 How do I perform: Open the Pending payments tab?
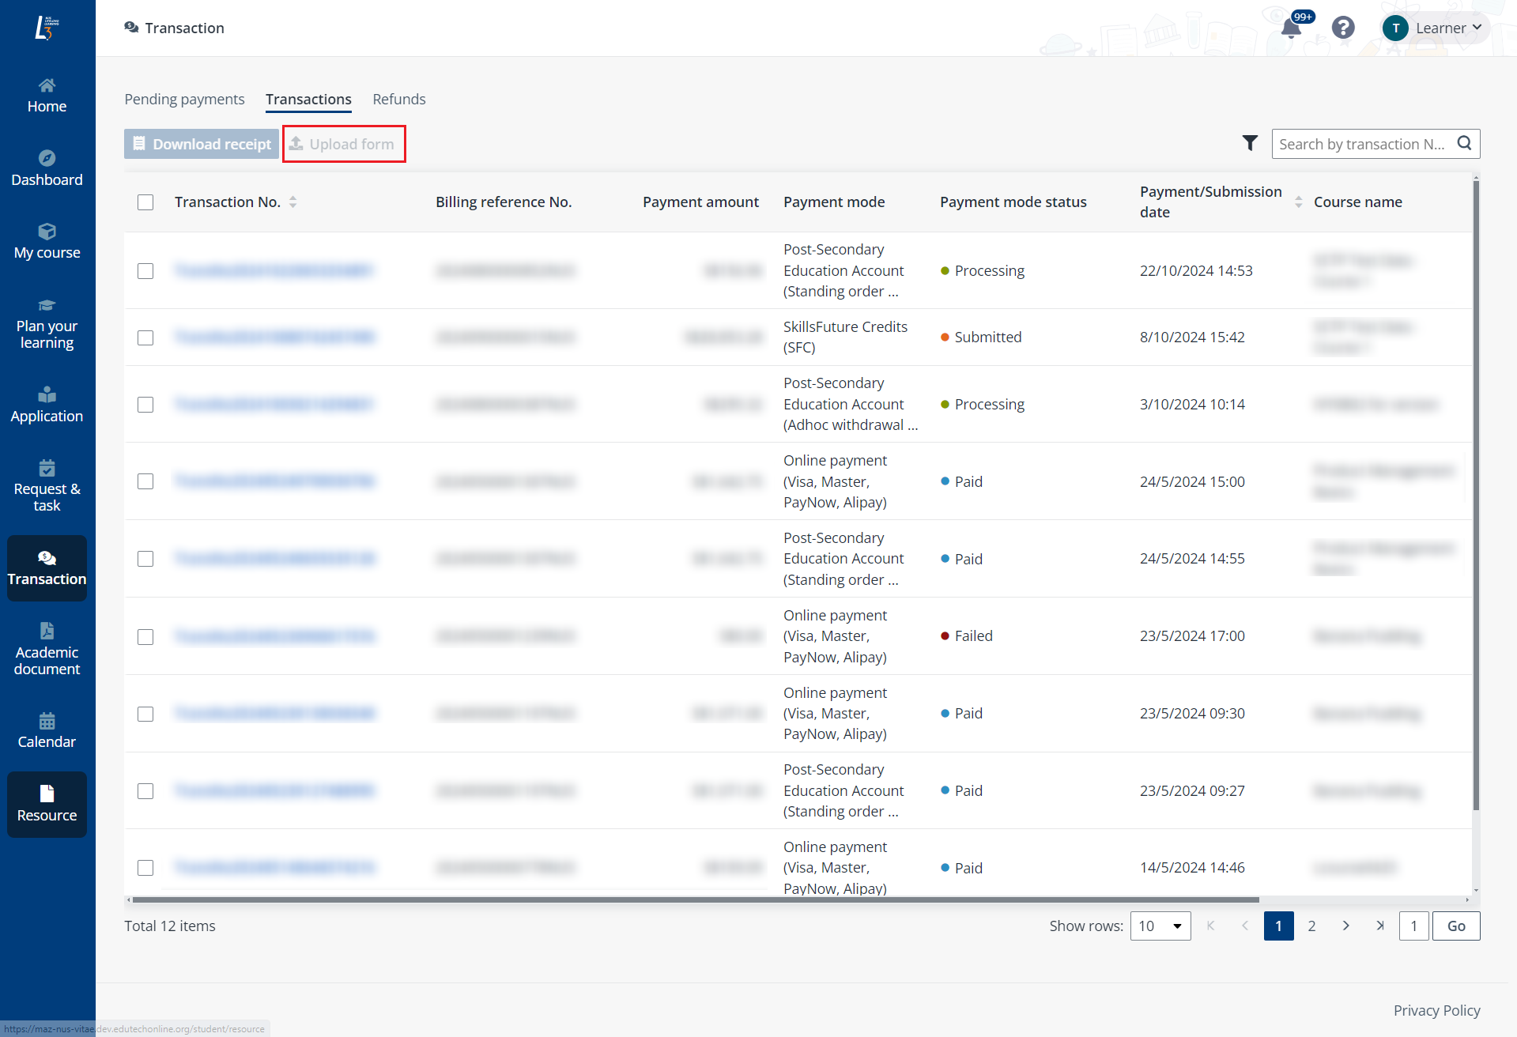coord(184,99)
